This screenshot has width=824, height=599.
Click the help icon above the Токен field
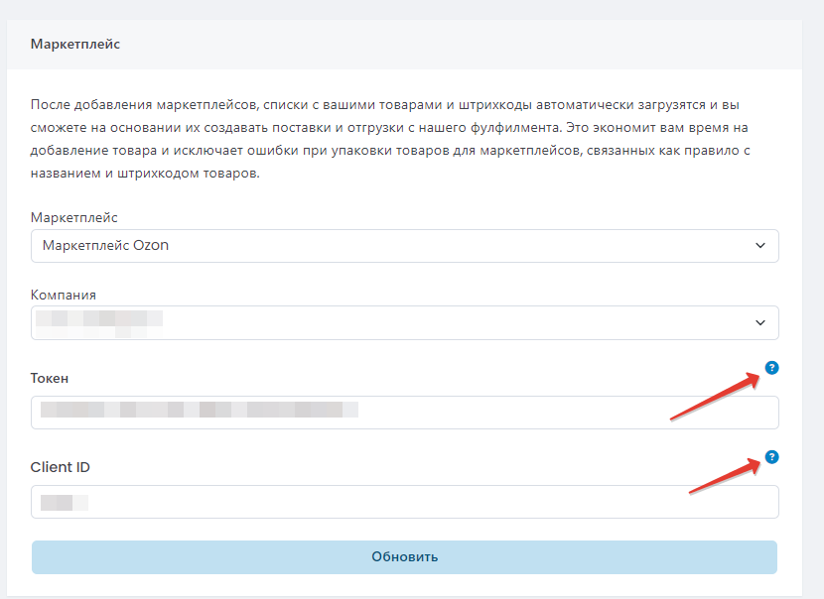772,368
